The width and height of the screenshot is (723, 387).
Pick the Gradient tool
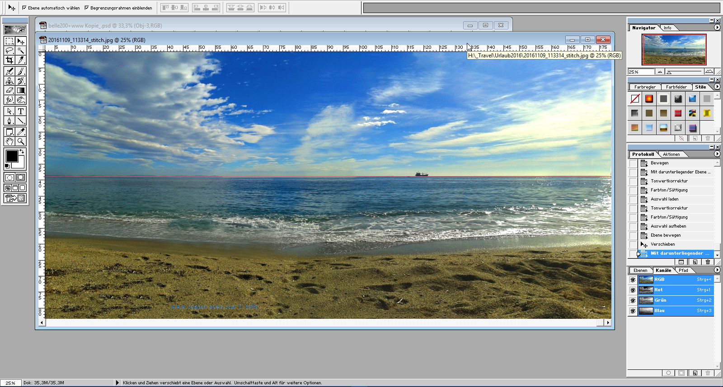[x=21, y=90]
